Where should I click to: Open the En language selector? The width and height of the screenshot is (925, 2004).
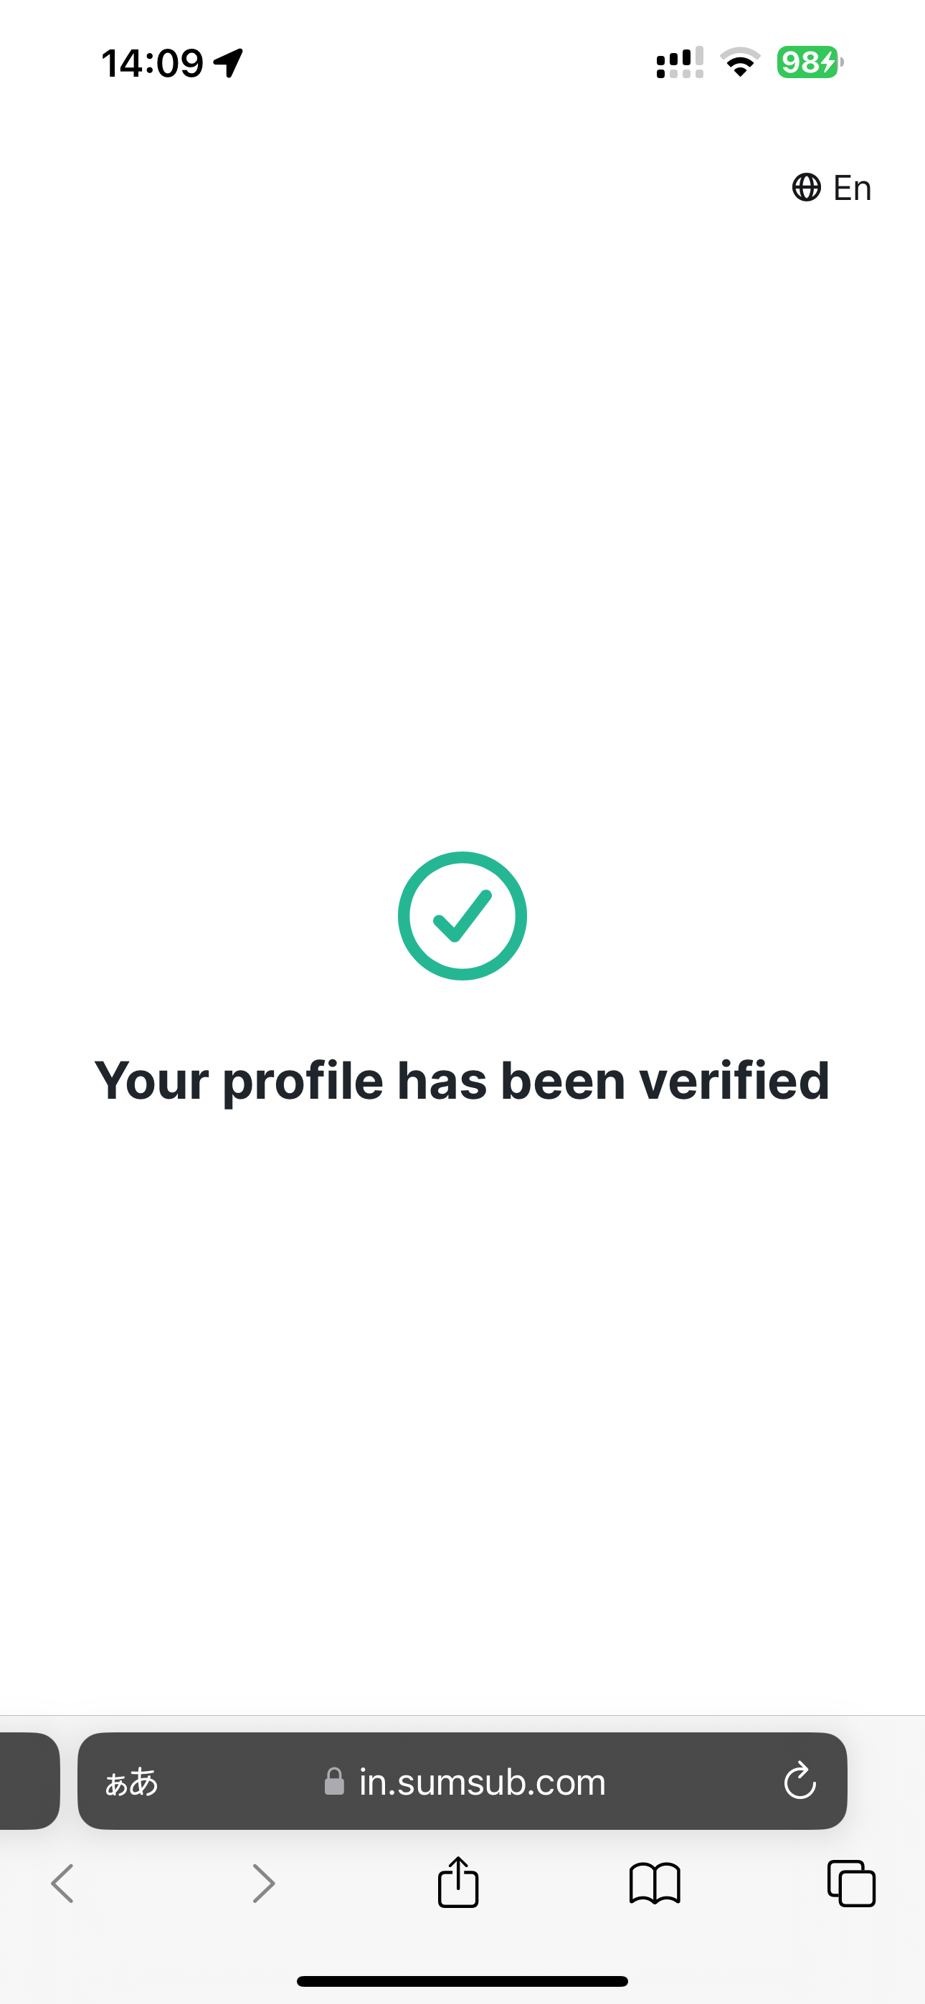point(832,188)
